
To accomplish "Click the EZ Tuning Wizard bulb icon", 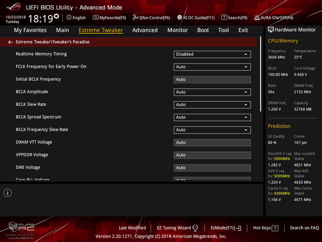I will click(195, 228).
